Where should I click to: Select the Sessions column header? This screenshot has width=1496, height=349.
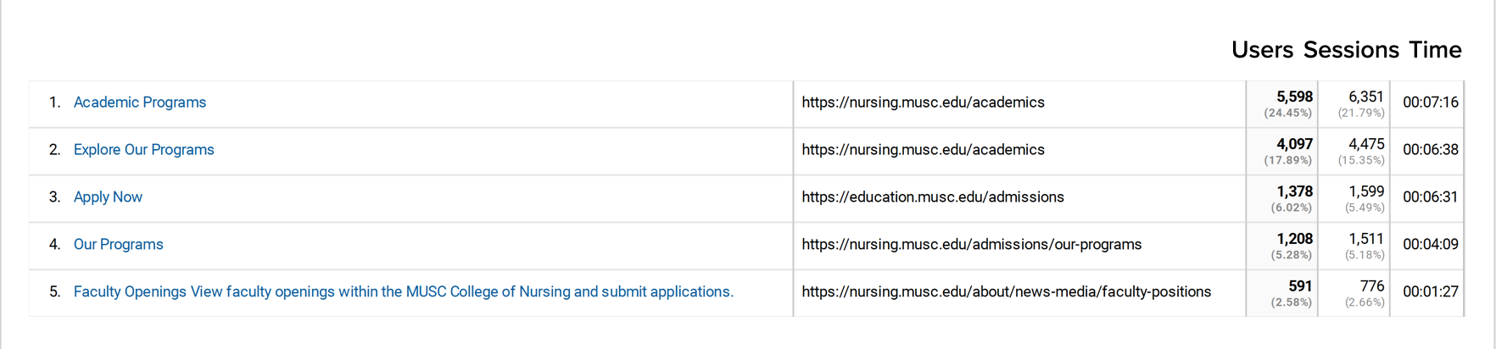1351,50
